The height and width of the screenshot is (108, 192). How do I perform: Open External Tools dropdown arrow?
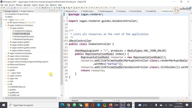(x=71, y=8)
